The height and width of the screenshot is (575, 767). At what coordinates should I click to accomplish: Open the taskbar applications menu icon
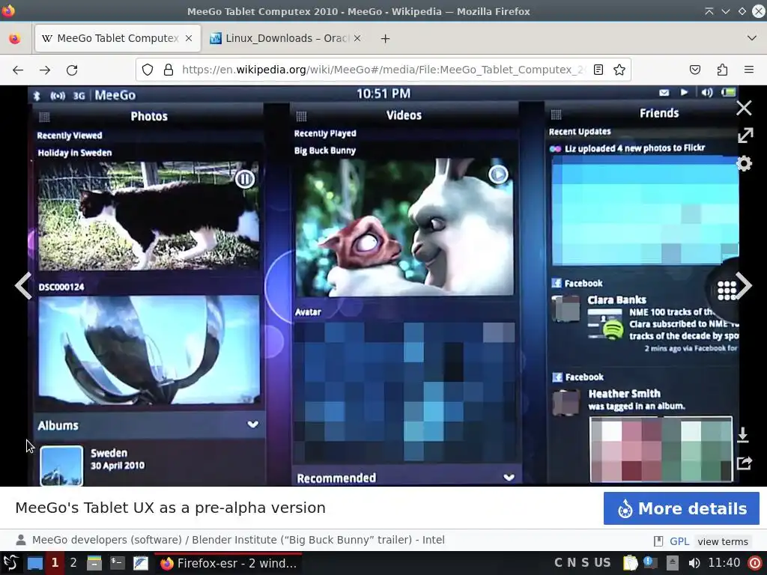pyautogui.click(x=10, y=563)
